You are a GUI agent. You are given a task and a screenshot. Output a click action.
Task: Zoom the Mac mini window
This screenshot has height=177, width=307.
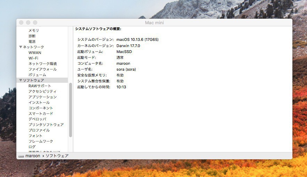[35, 23]
